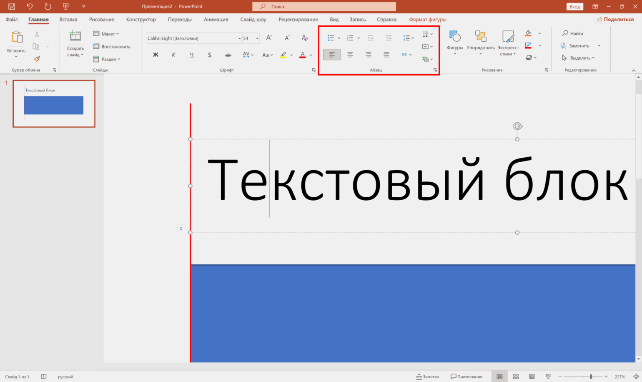Toggle italic К formatting
Viewport: 642px width, 382px height.
point(173,55)
